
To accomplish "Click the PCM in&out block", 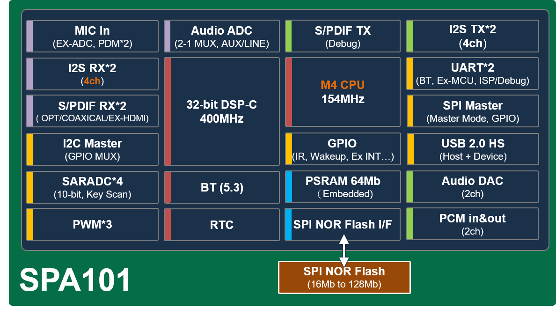I will [x=472, y=224].
